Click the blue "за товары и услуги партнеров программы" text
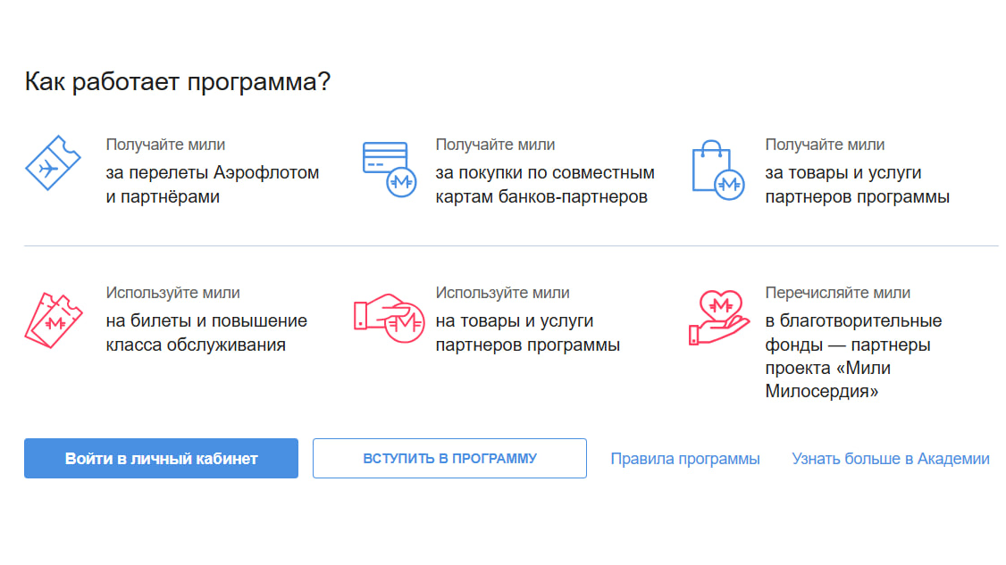 [x=857, y=185]
